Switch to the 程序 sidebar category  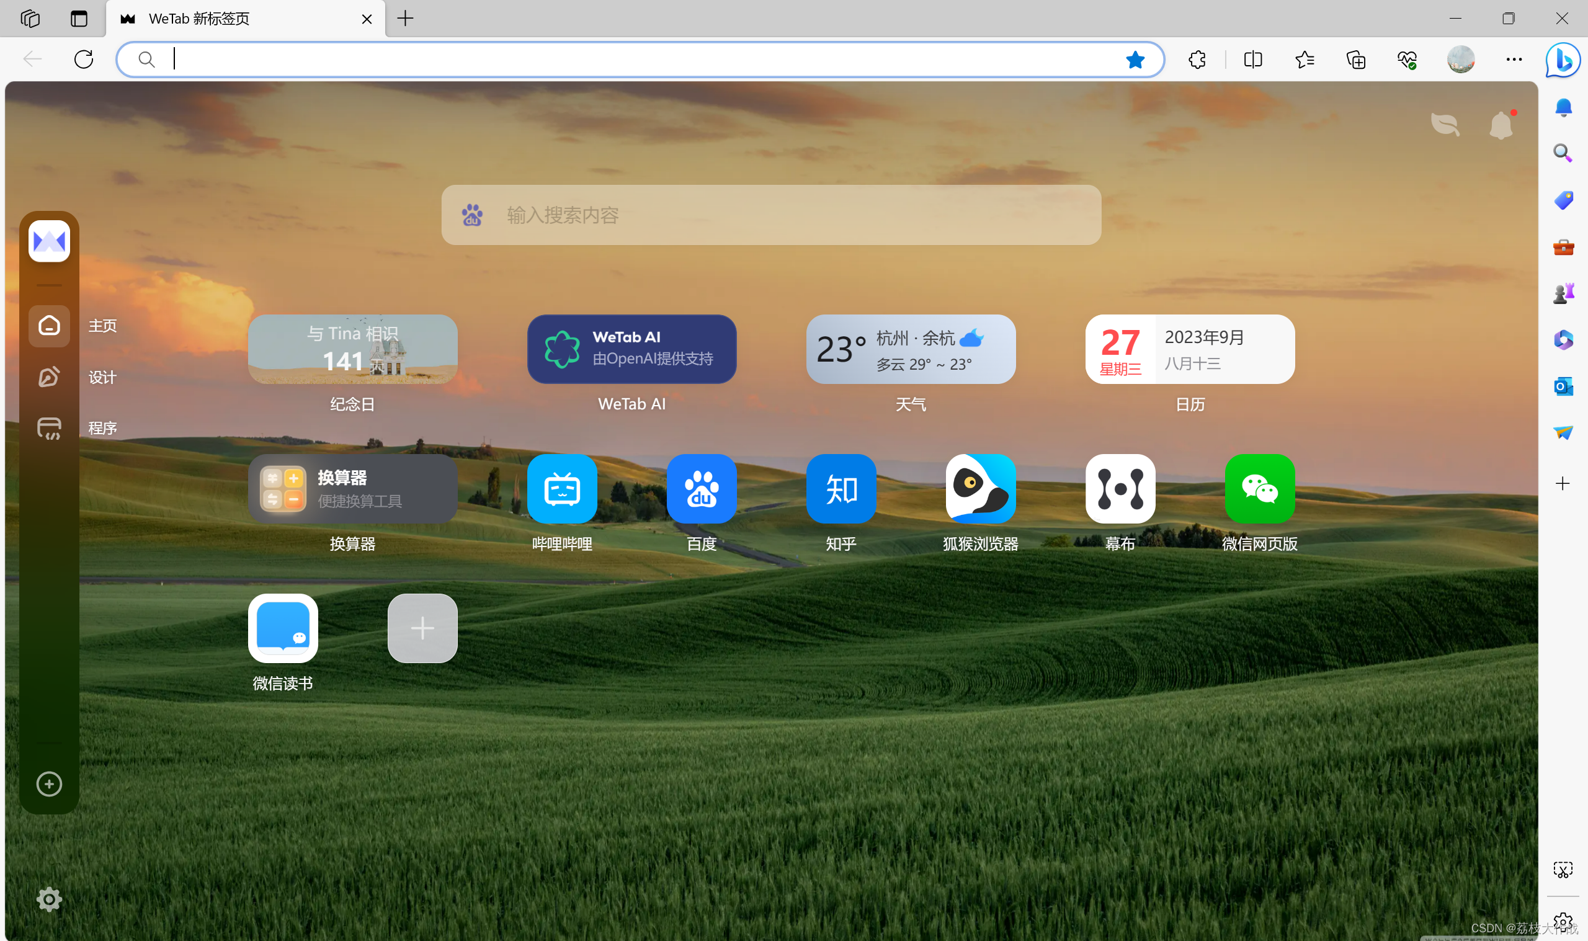click(x=50, y=428)
